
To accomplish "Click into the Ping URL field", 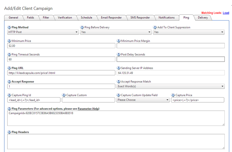I will pyautogui.click(x=61, y=73).
